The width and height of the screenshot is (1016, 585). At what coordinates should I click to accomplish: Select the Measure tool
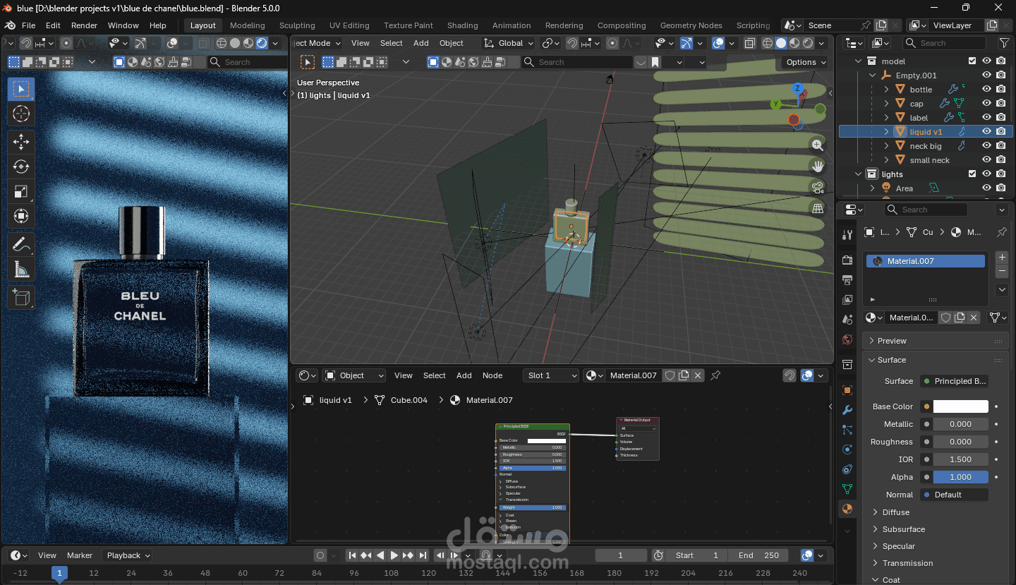[x=21, y=270]
